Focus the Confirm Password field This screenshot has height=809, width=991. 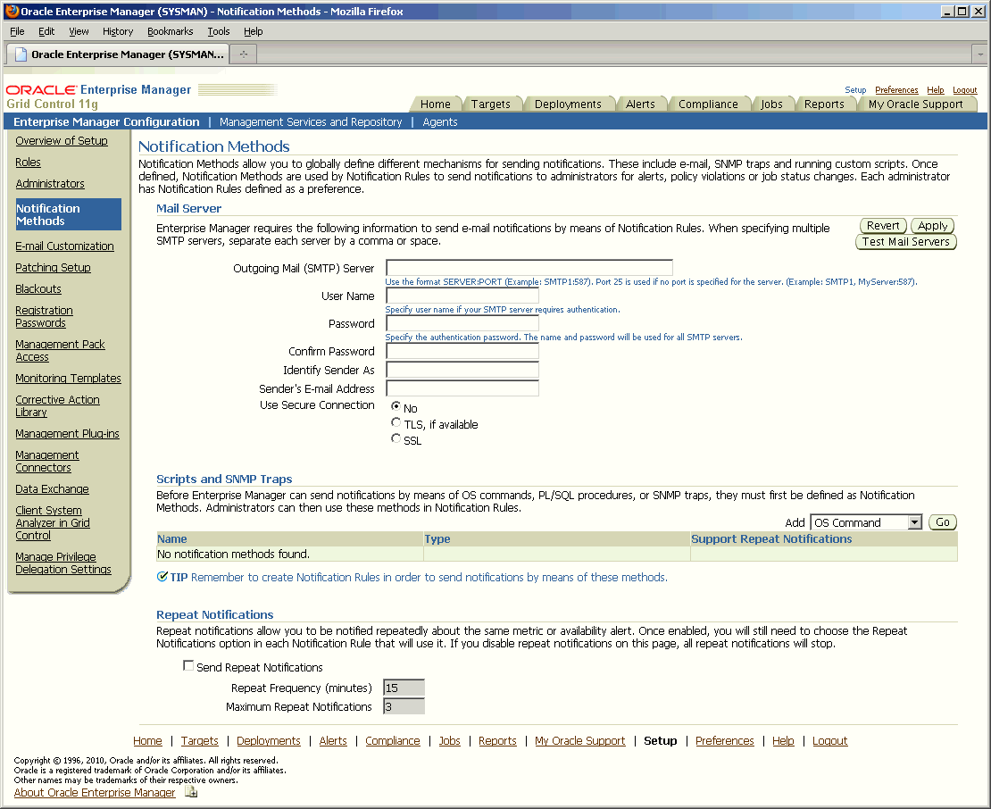pyautogui.click(x=462, y=351)
